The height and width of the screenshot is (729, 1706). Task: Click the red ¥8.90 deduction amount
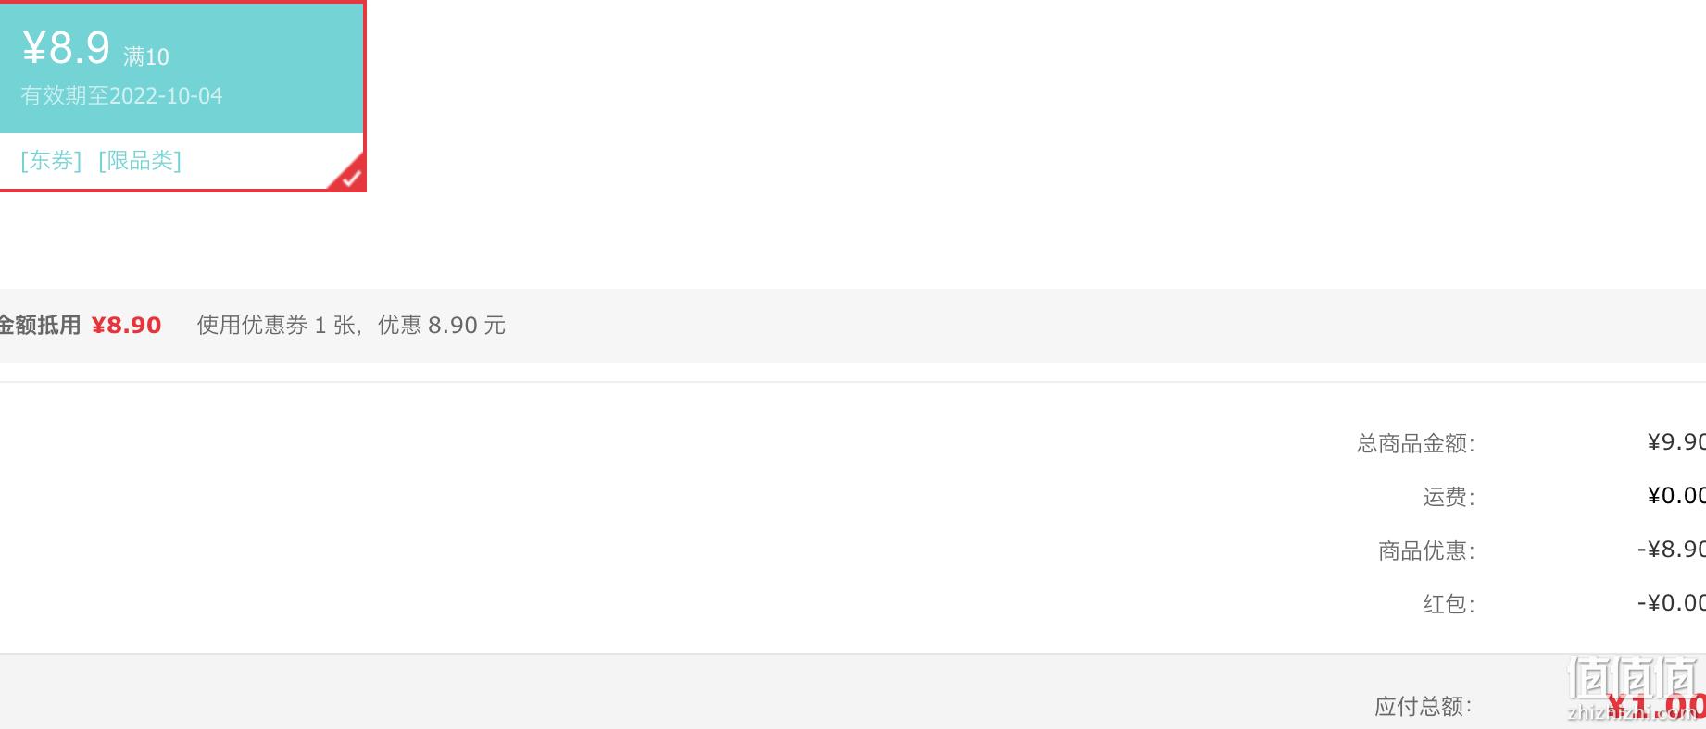[x=126, y=326]
